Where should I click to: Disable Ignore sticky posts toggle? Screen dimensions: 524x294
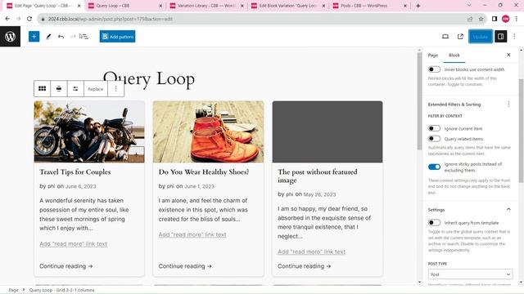coord(434,167)
